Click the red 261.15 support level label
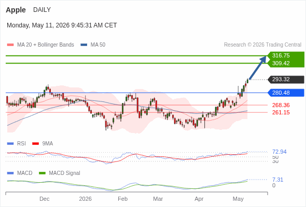 281,112
